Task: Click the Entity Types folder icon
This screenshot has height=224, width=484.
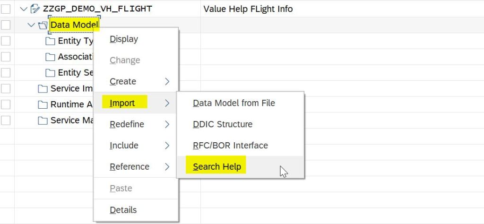Action: pos(50,41)
